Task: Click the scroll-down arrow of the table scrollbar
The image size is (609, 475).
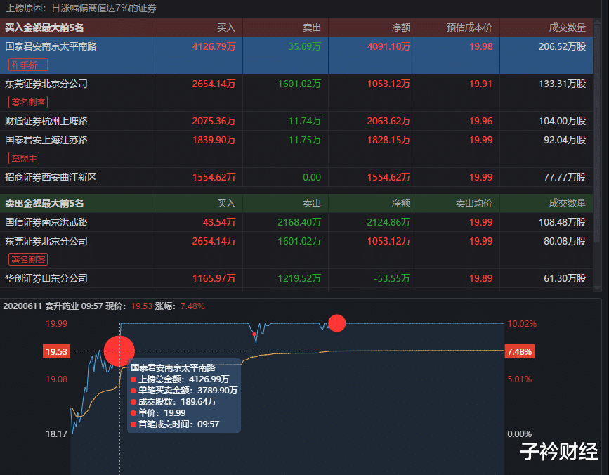Action: [x=597, y=288]
